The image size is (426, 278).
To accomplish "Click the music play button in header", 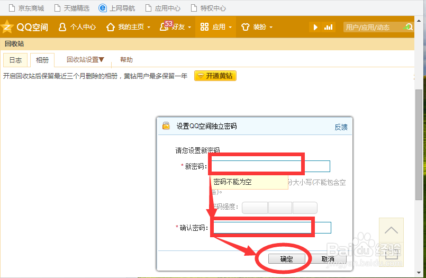I will coord(315,27).
